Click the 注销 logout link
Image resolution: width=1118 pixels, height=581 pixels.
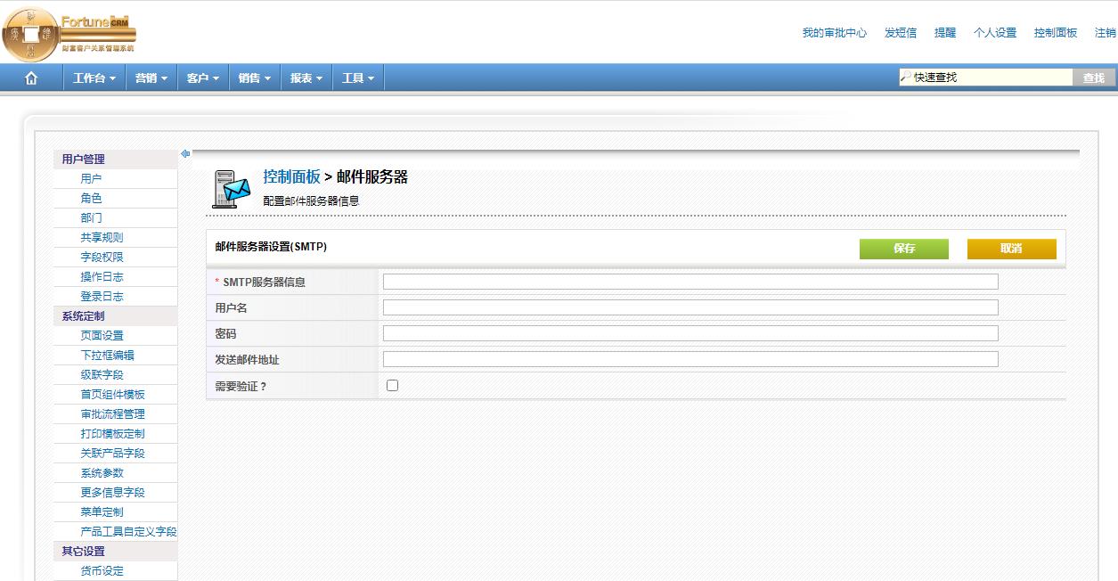click(1106, 33)
